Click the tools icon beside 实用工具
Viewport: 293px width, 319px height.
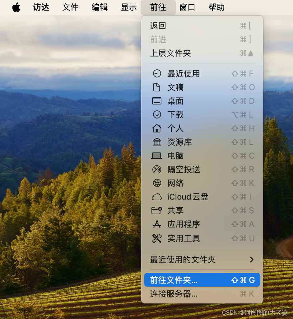(157, 238)
